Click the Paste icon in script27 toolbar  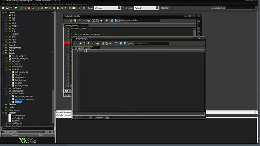[x=110, y=43]
